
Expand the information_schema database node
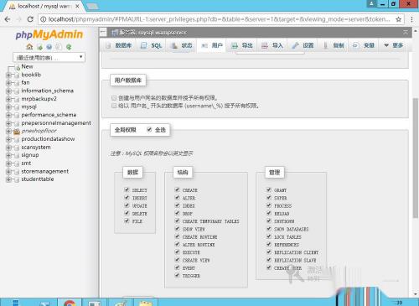[8, 91]
